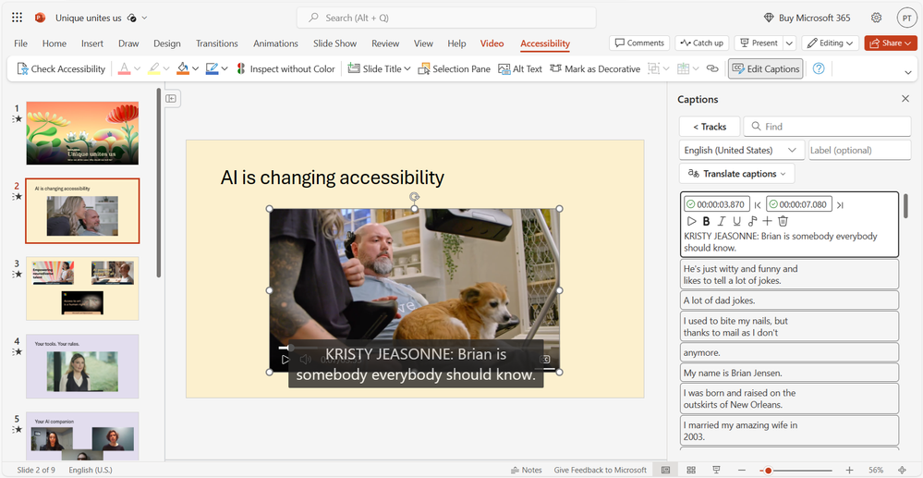Click the Alt Text icon in ribbon
This screenshot has width=923, height=478.
click(x=504, y=69)
